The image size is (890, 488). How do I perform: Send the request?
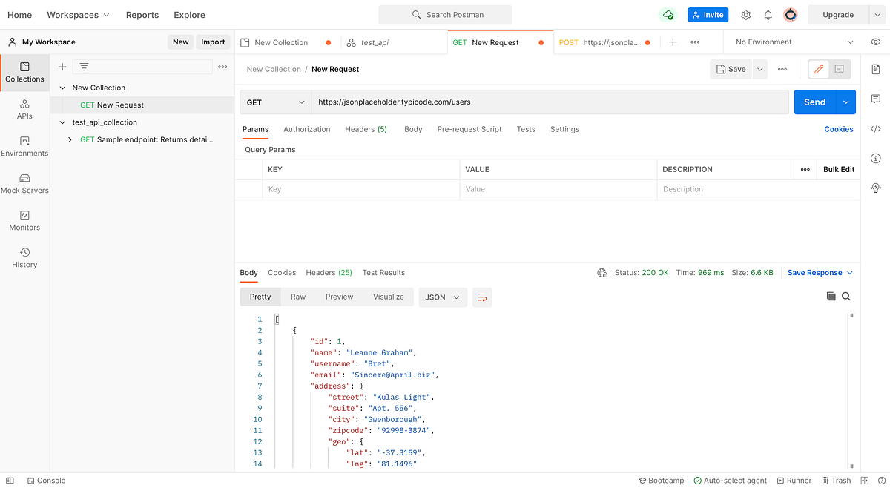814,102
